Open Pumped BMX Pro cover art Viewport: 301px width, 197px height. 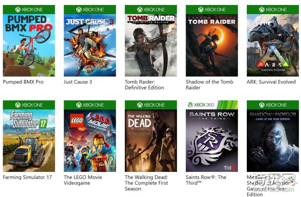click(x=29, y=45)
